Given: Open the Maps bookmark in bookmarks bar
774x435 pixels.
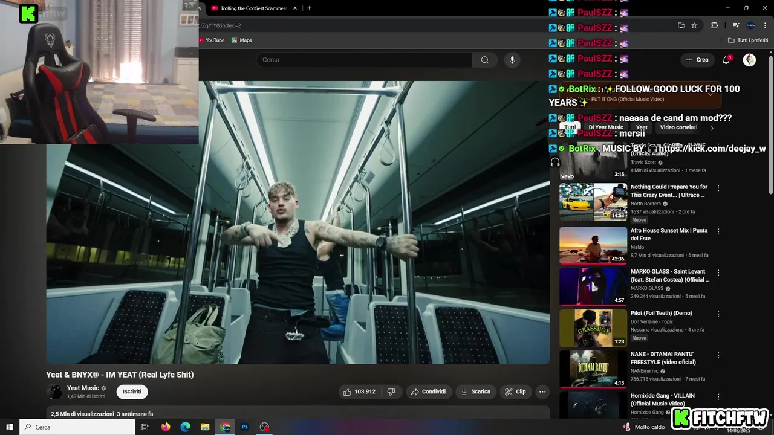Looking at the screenshot, I should click(241, 40).
